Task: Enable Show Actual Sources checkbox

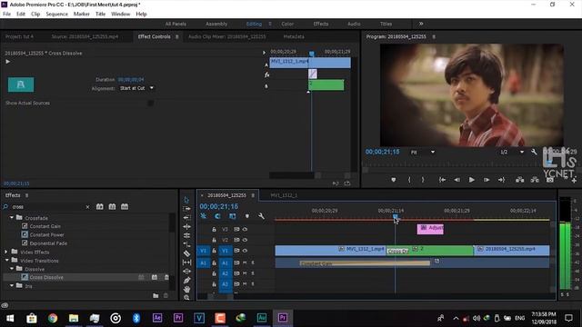Action: (x=150, y=103)
